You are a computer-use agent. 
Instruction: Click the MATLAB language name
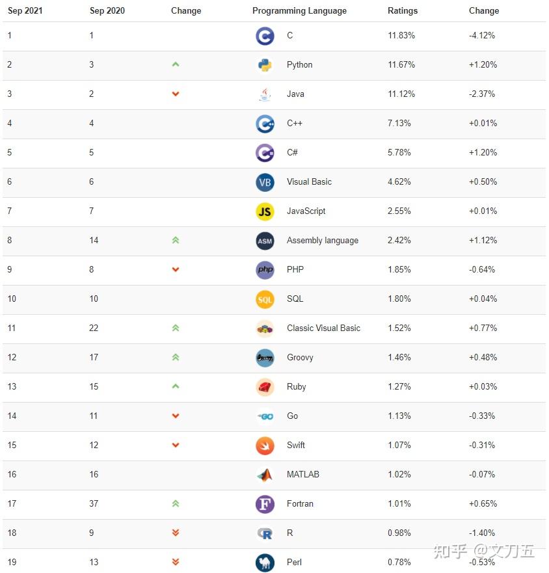pyautogui.click(x=303, y=474)
